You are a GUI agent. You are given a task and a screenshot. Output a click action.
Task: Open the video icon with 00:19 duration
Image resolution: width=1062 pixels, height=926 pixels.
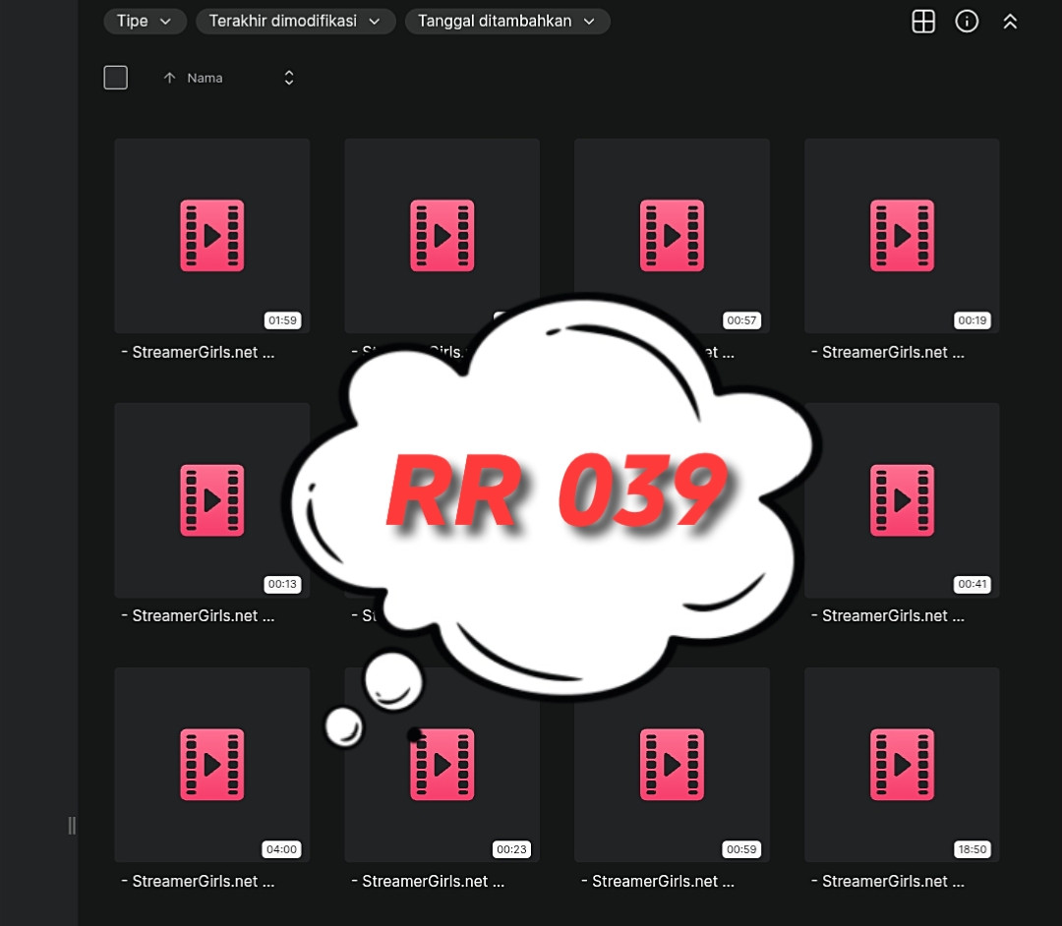[902, 236]
